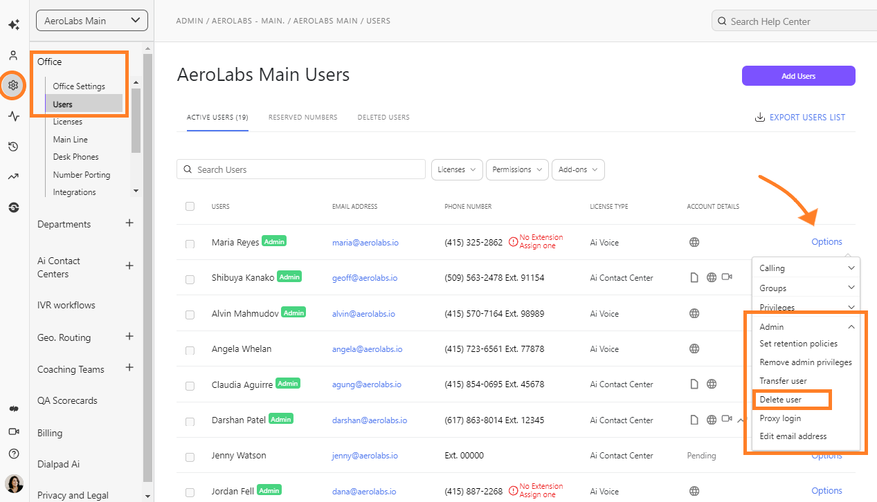The width and height of the screenshot is (877, 502).
Task: Click video camera icon in Darshan Patel row
Action: 727,419
